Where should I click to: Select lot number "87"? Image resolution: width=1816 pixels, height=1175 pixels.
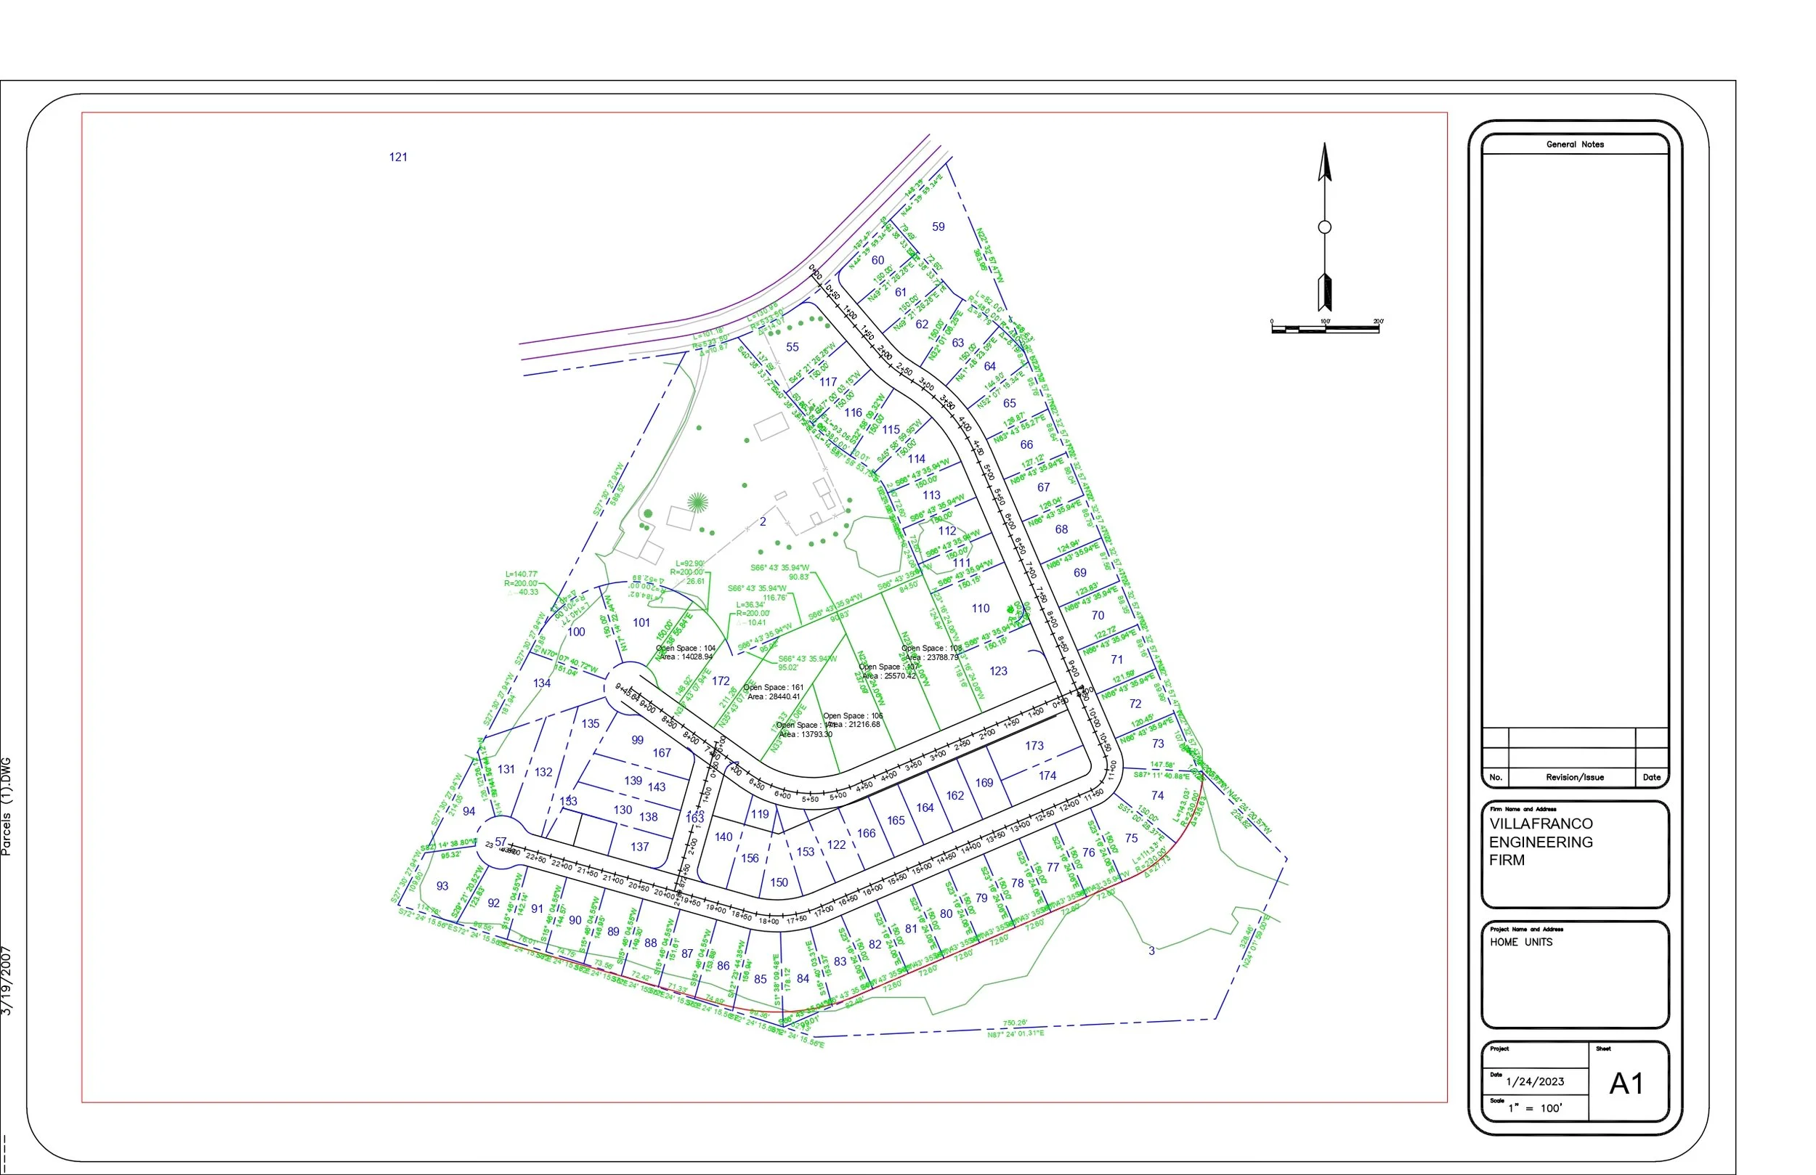tap(687, 953)
